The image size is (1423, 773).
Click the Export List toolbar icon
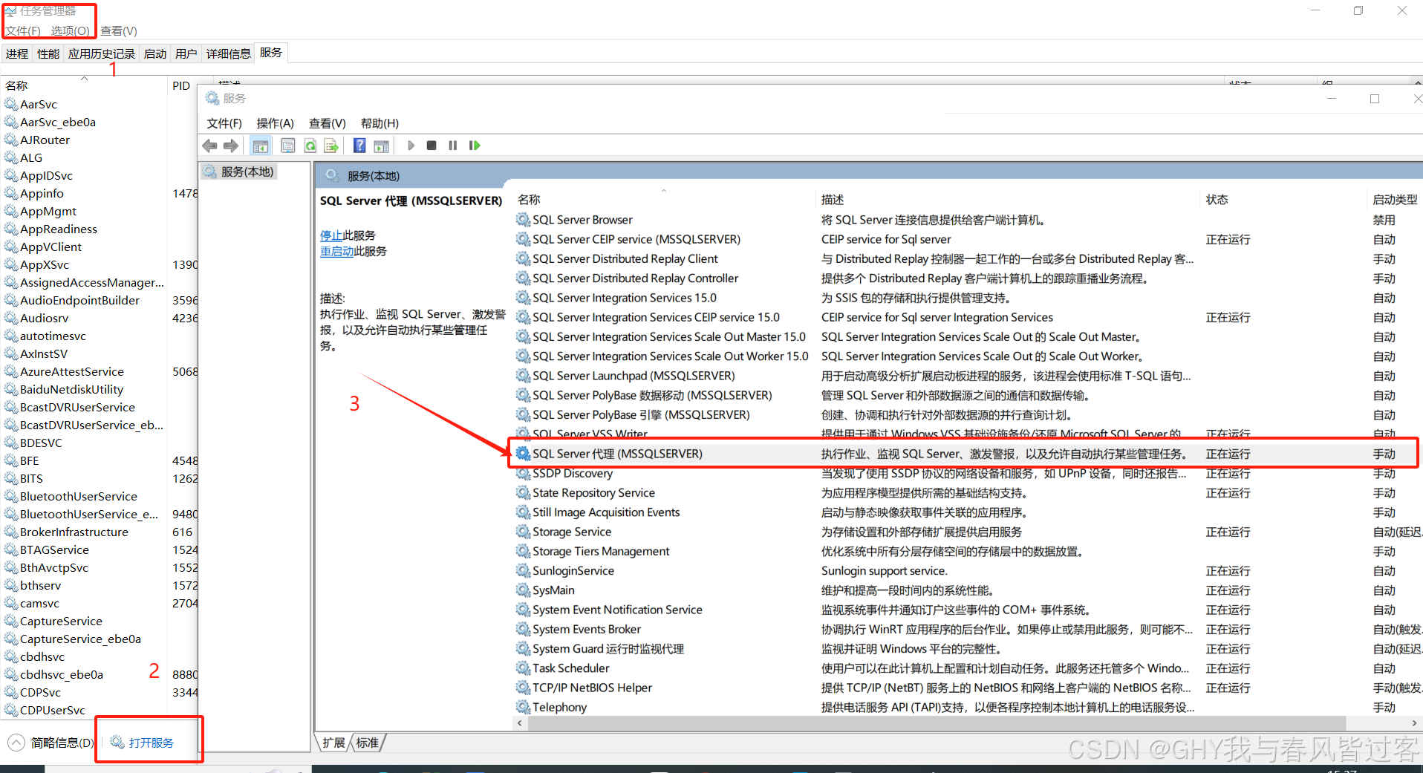tap(331, 146)
